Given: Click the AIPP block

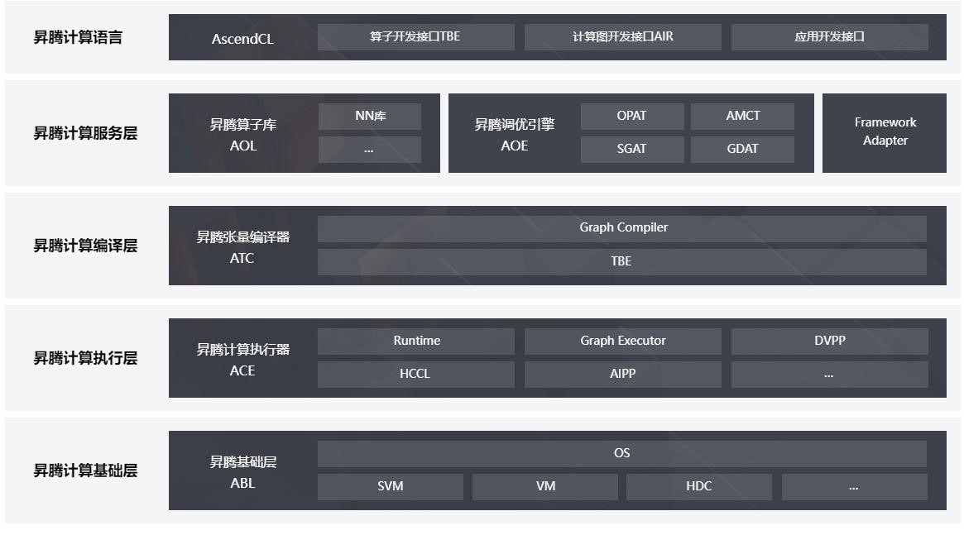Looking at the screenshot, I should coord(622,375).
